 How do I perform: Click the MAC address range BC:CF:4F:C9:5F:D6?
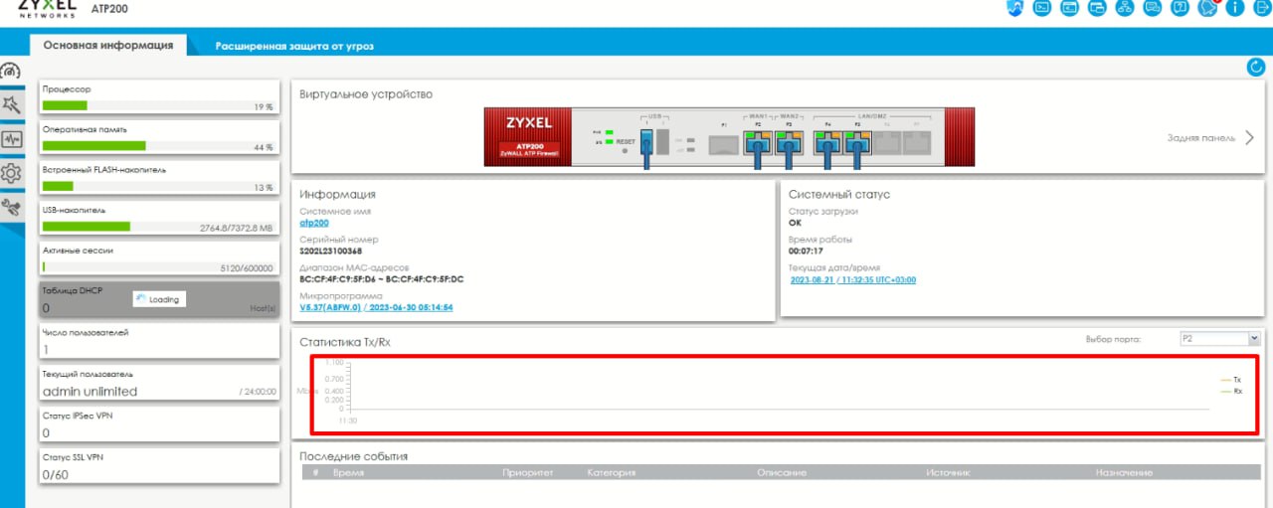381,279
